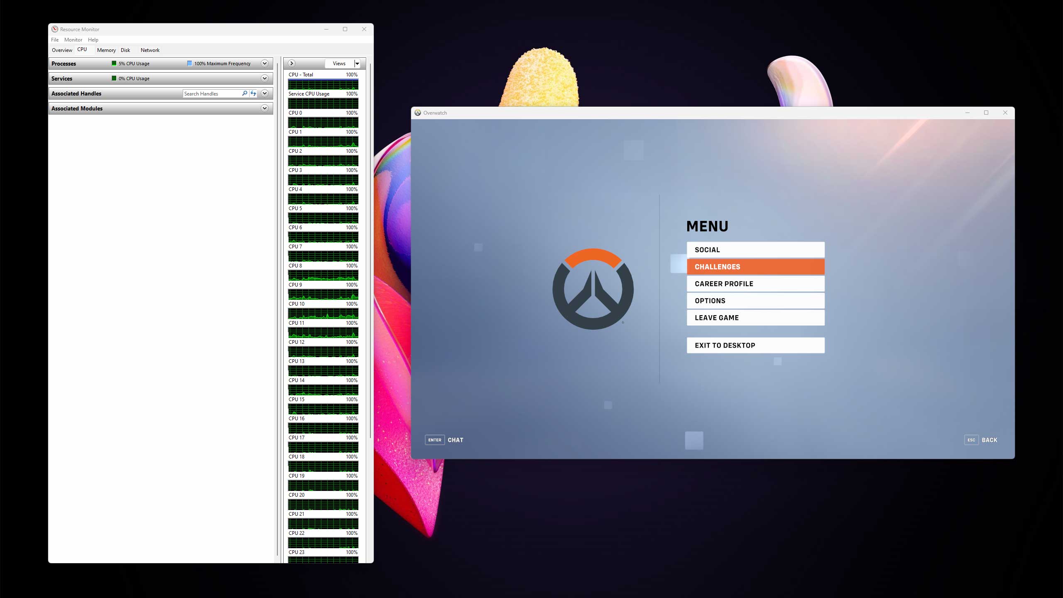Image resolution: width=1063 pixels, height=598 pixels.
Task: Maximize the Resource Monitor window
Action: coord(345,29)
